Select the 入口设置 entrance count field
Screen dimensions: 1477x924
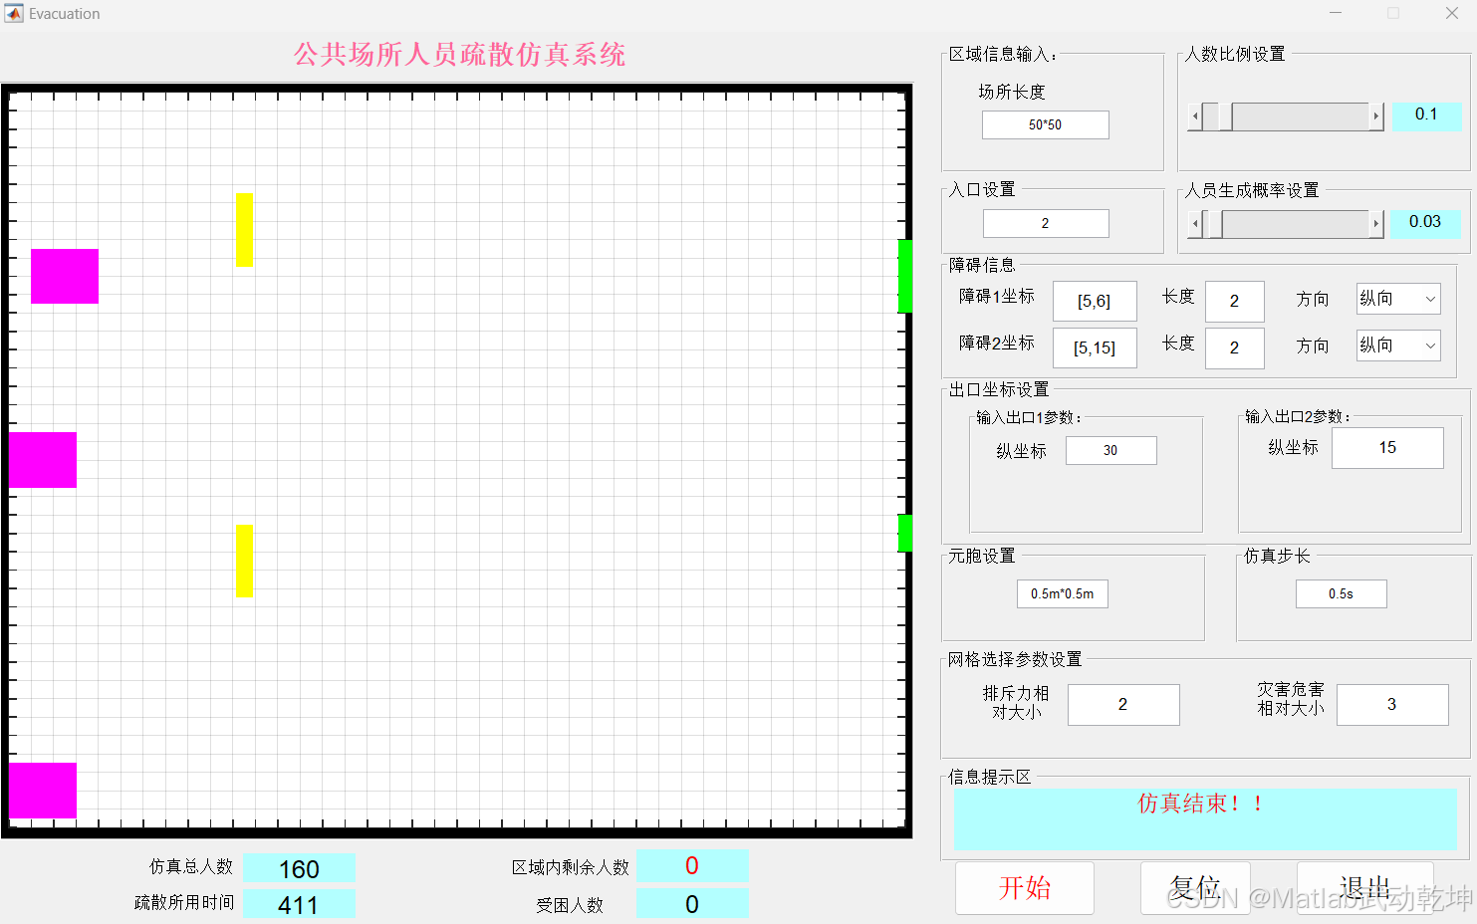[1045, 223]
